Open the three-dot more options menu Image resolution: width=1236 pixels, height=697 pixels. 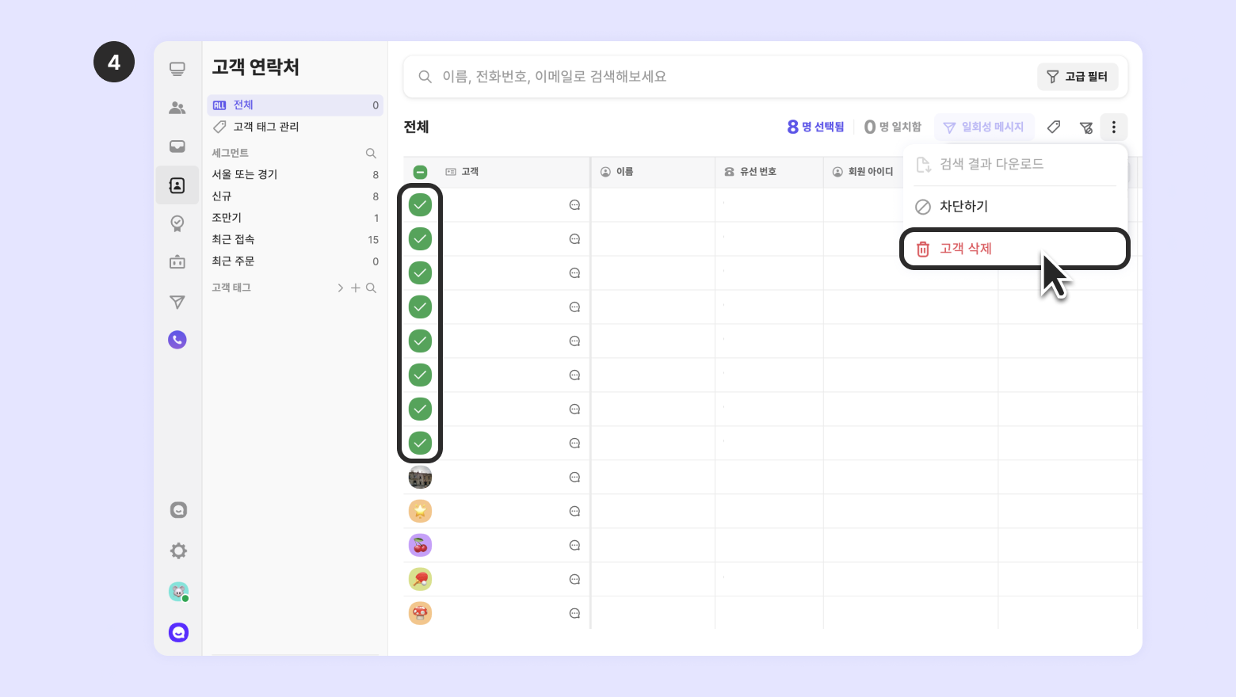pyautogui.click(x=1113, y=127)
